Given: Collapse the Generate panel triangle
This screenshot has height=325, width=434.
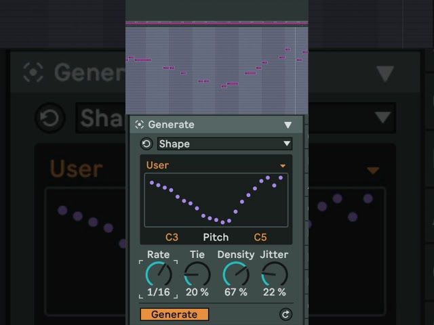Looking at the screenshot, I should 288,125.
